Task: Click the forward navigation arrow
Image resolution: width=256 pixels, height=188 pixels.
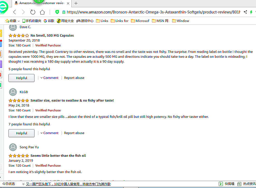Action: coord(23,12)
